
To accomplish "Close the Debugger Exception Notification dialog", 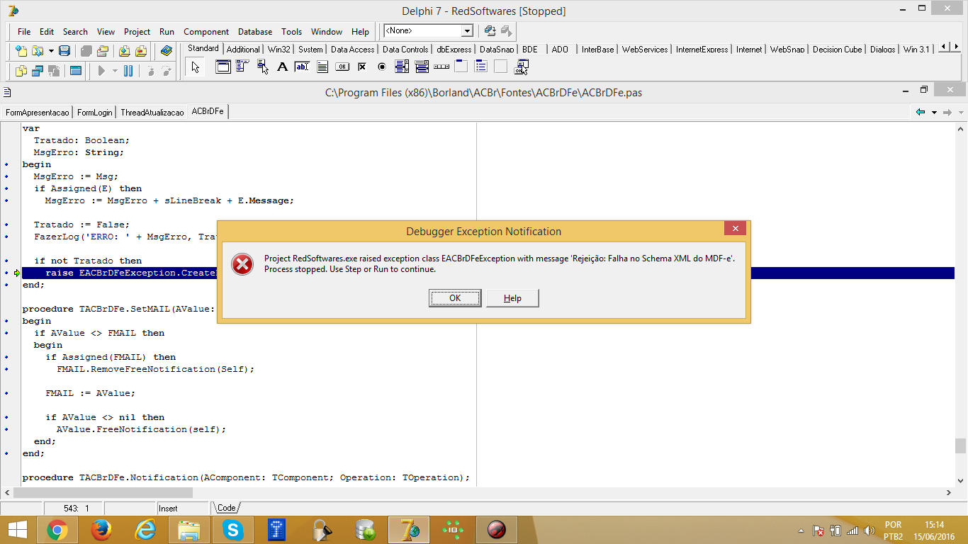I will click(x=735, y=229).
